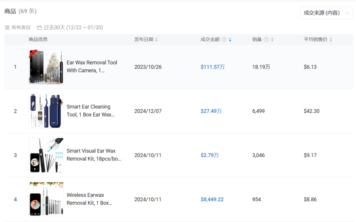Click the $8,449.22 transaction amount
This screenshot has width=356, height=222.
pos(212,199)
